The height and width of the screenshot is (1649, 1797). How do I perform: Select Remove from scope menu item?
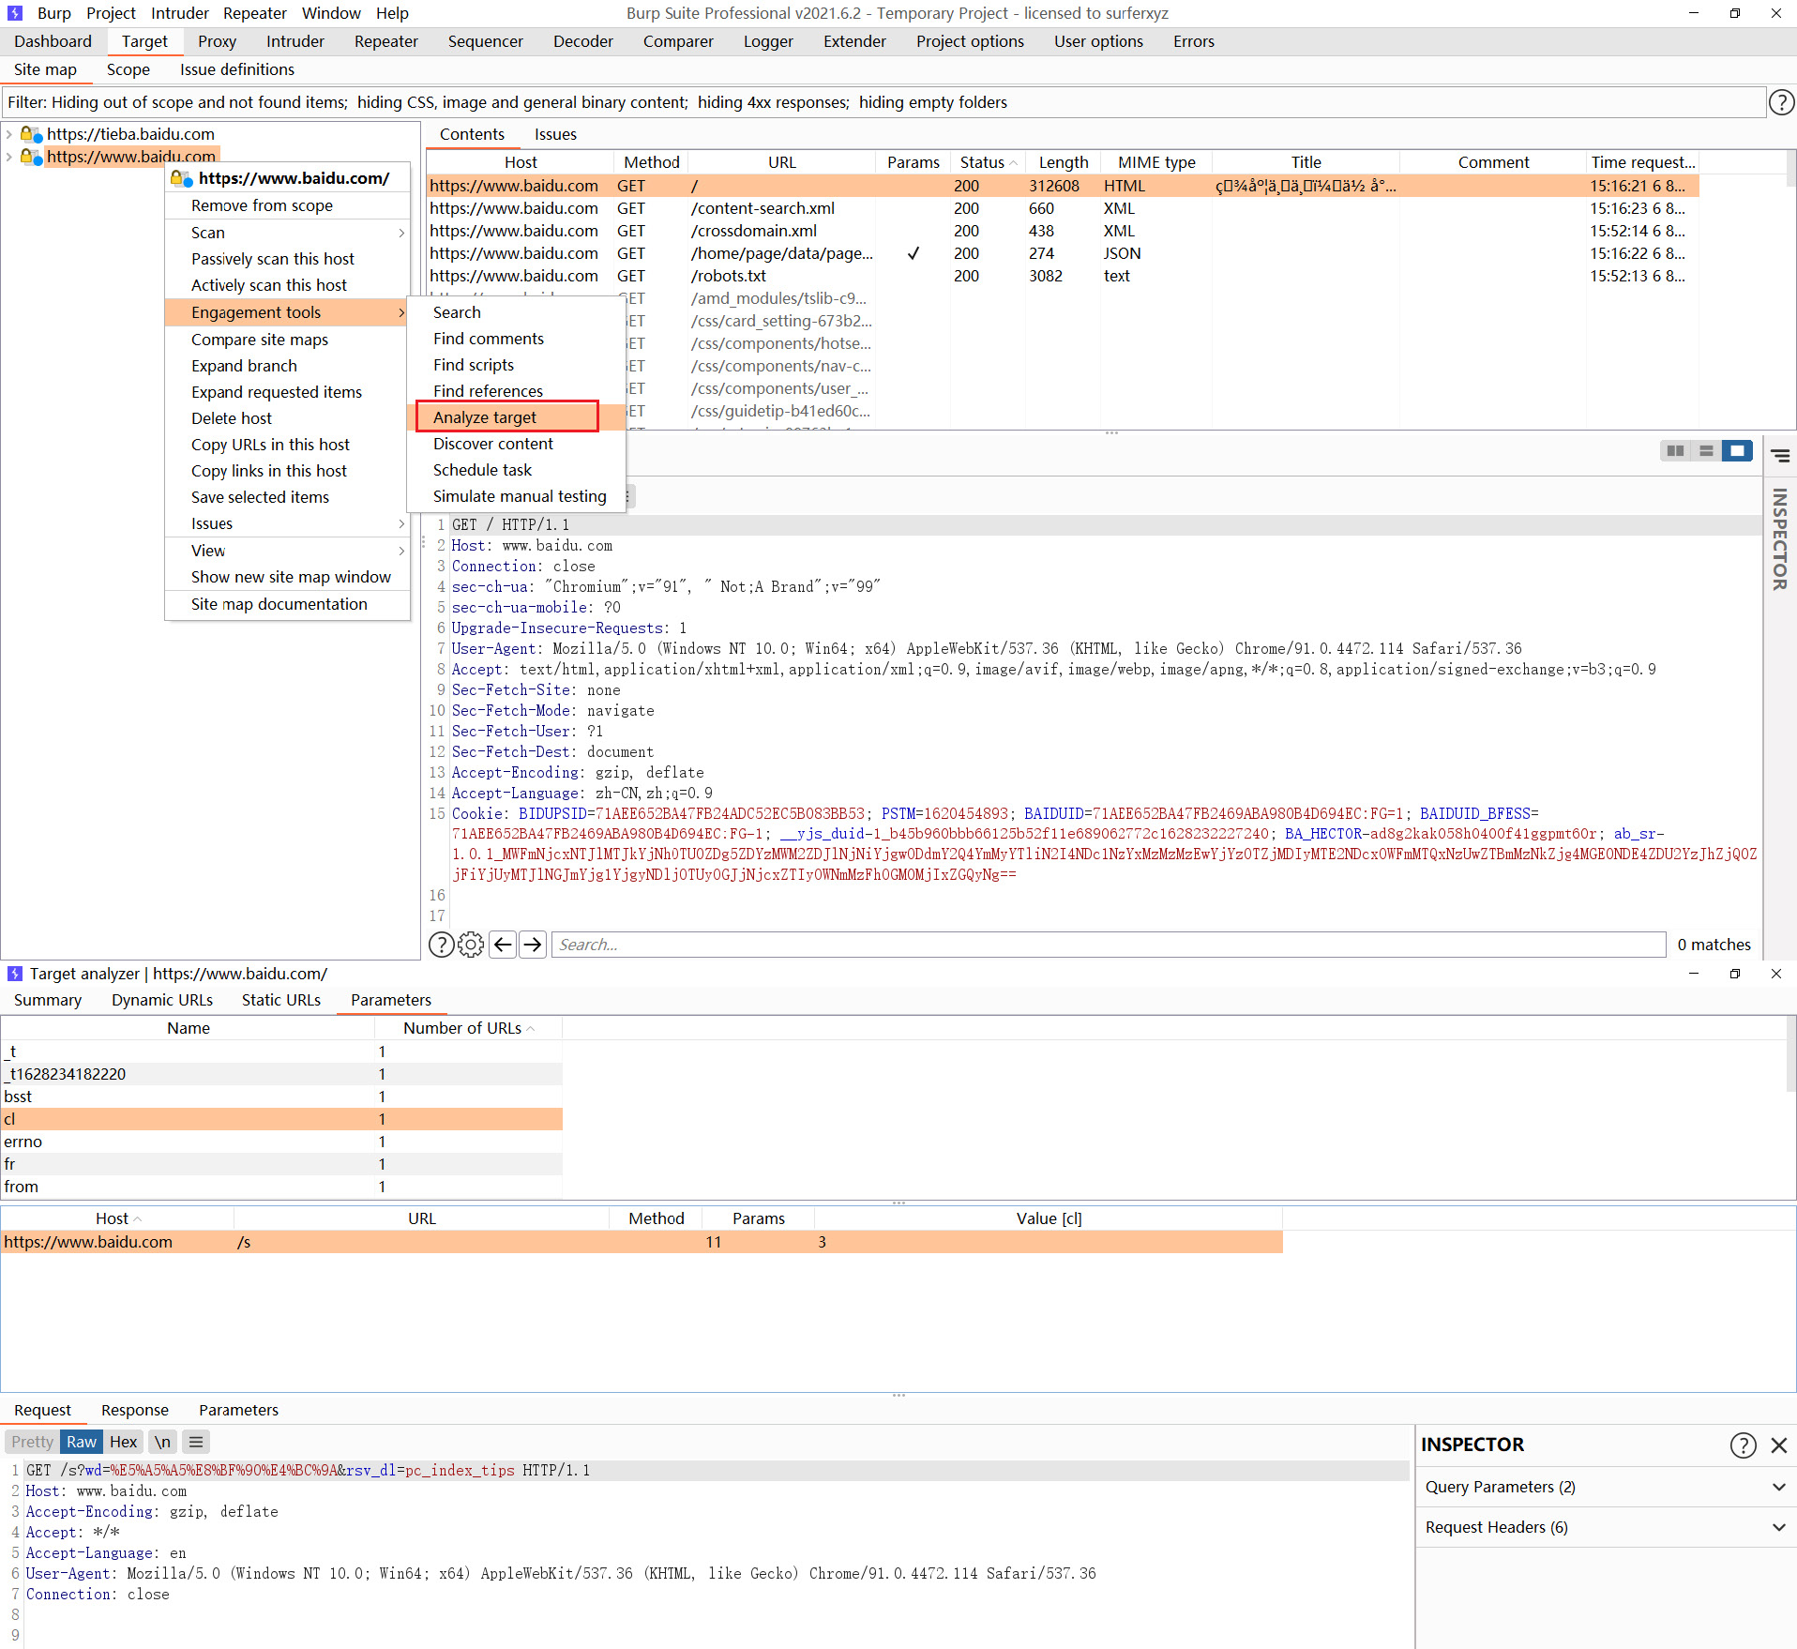click(x=287, y=205)
